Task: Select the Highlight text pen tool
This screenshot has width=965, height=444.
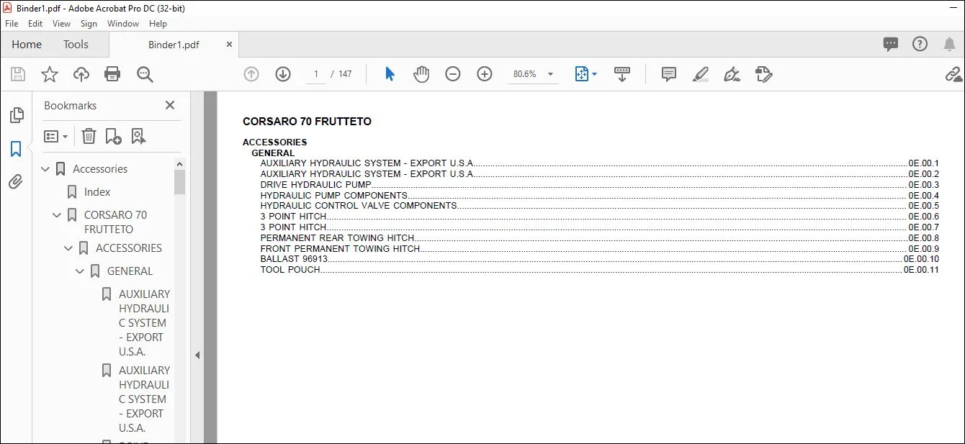Action: click(701, 74)
